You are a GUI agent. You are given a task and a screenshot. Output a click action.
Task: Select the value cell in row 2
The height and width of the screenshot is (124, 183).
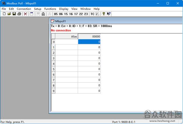click(x=89, y=53)
